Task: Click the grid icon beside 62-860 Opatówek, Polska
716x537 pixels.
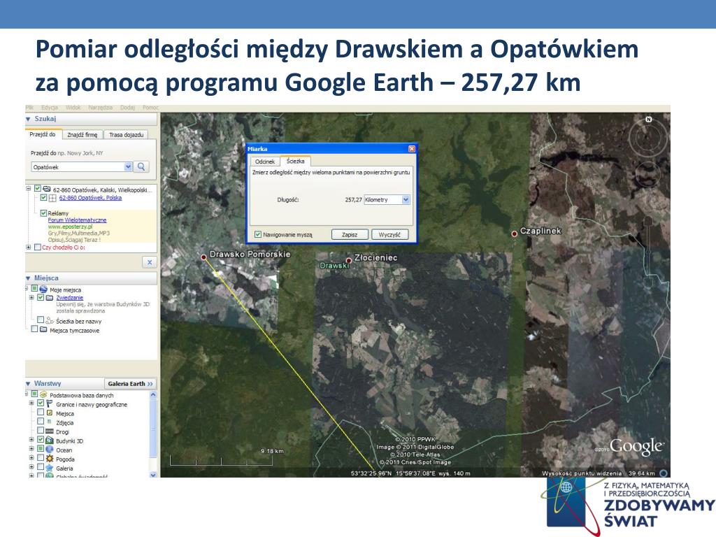Action: (52, 198)
